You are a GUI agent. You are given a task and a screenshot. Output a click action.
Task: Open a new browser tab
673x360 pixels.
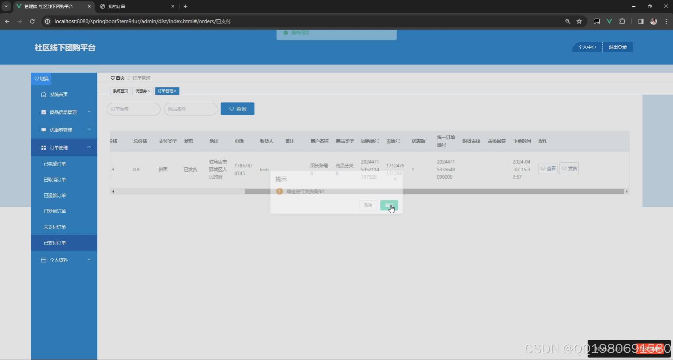pyautogui.click(x=185, y=6)
